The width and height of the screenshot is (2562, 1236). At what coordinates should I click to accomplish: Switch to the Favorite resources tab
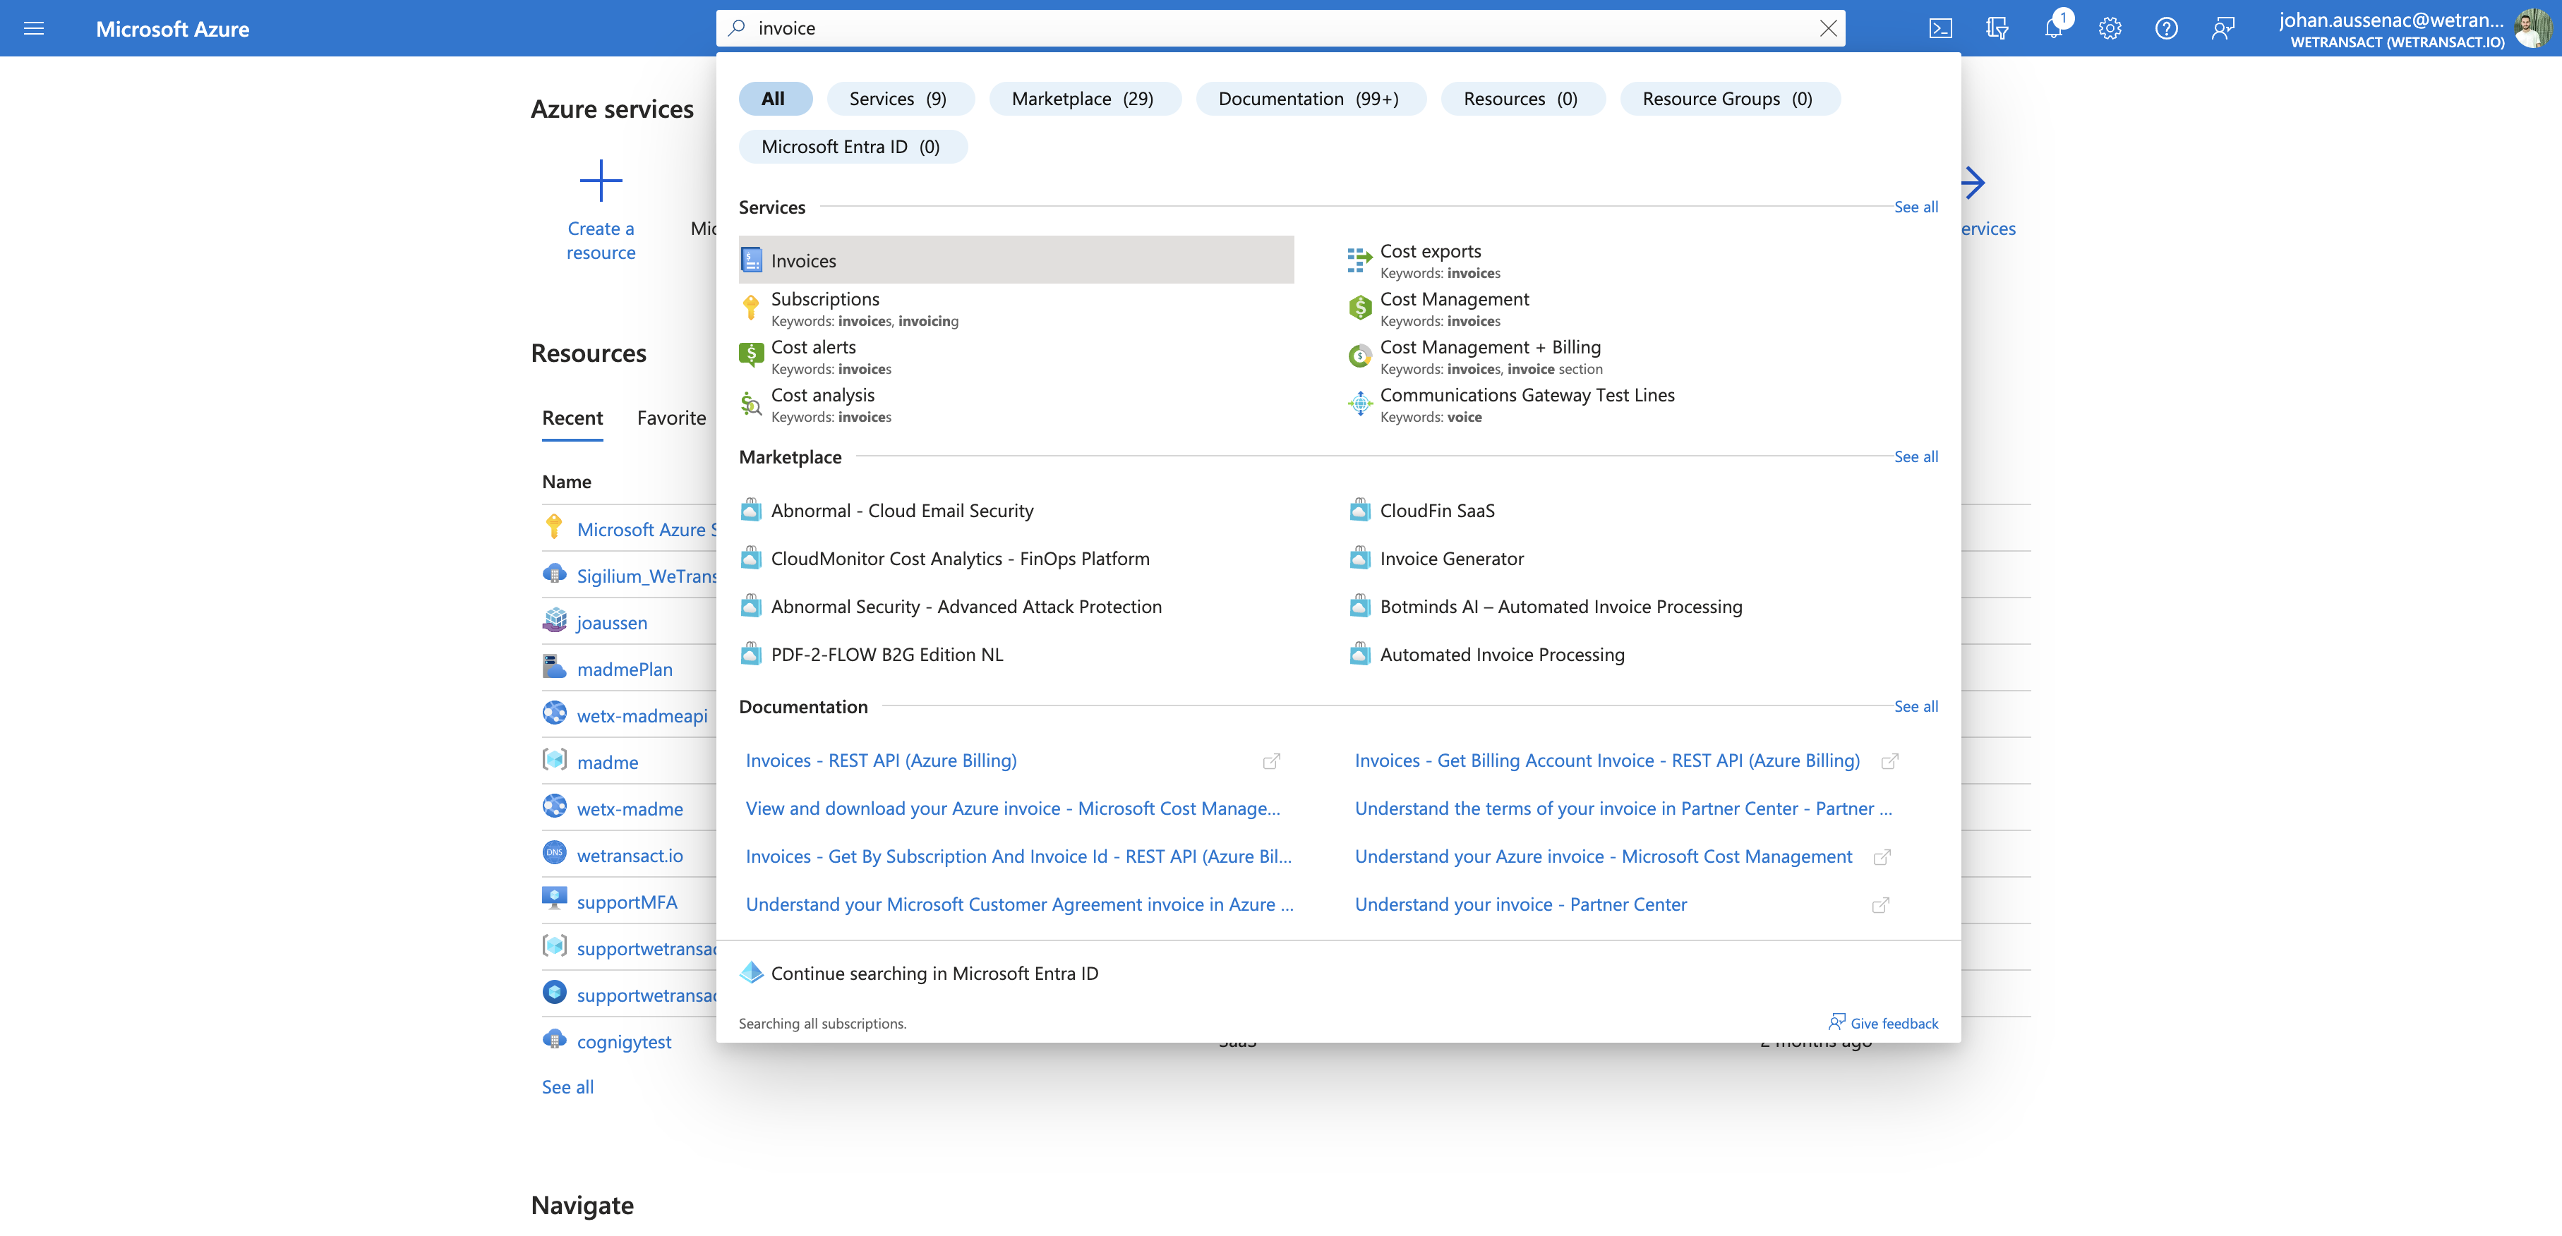coord(671,418)
